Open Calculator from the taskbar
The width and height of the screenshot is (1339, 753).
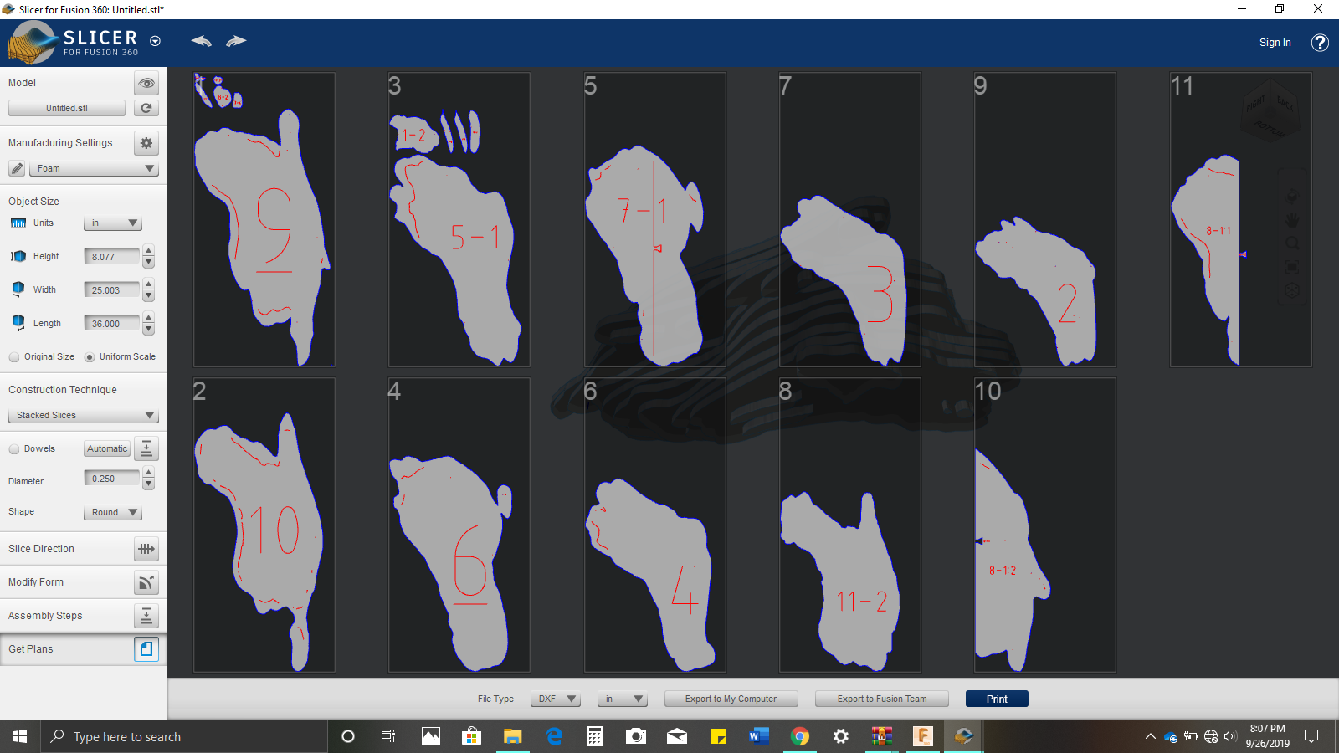(595, 736)
